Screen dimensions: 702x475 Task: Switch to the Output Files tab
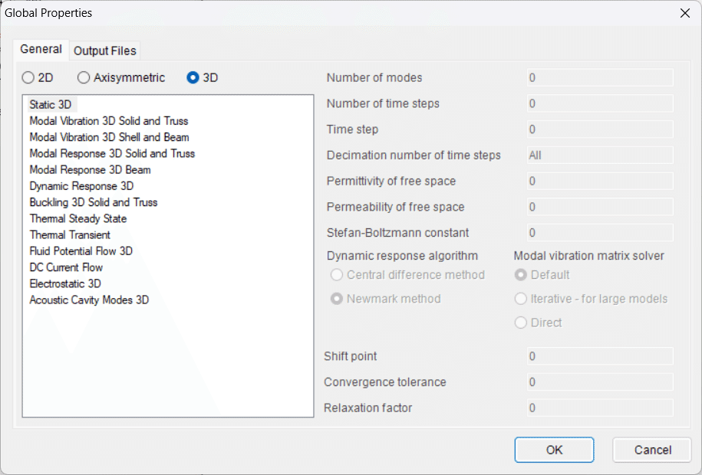point(105,51)
